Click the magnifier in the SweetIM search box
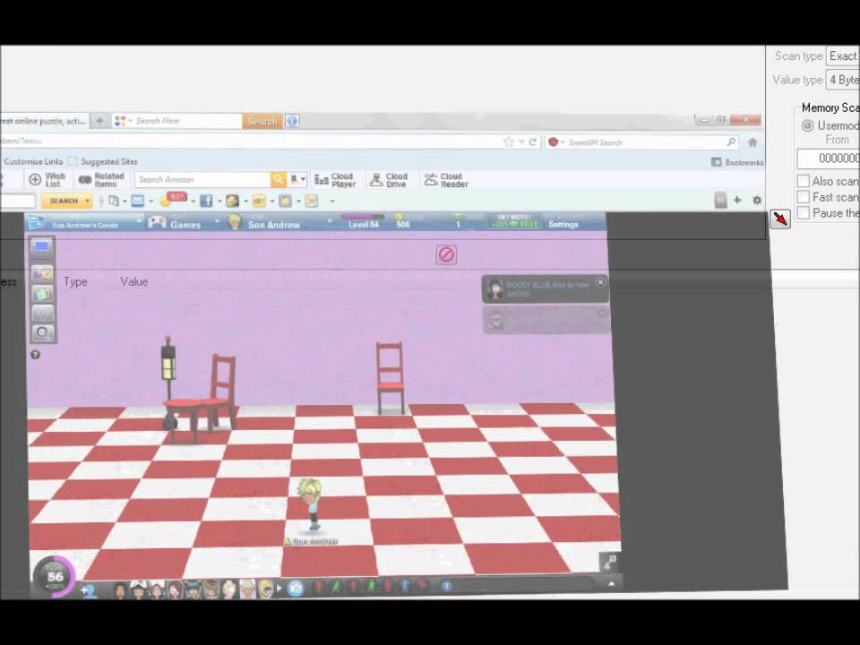Image resolution: width=860 pixels, height=645 pixels. [731, 142]
